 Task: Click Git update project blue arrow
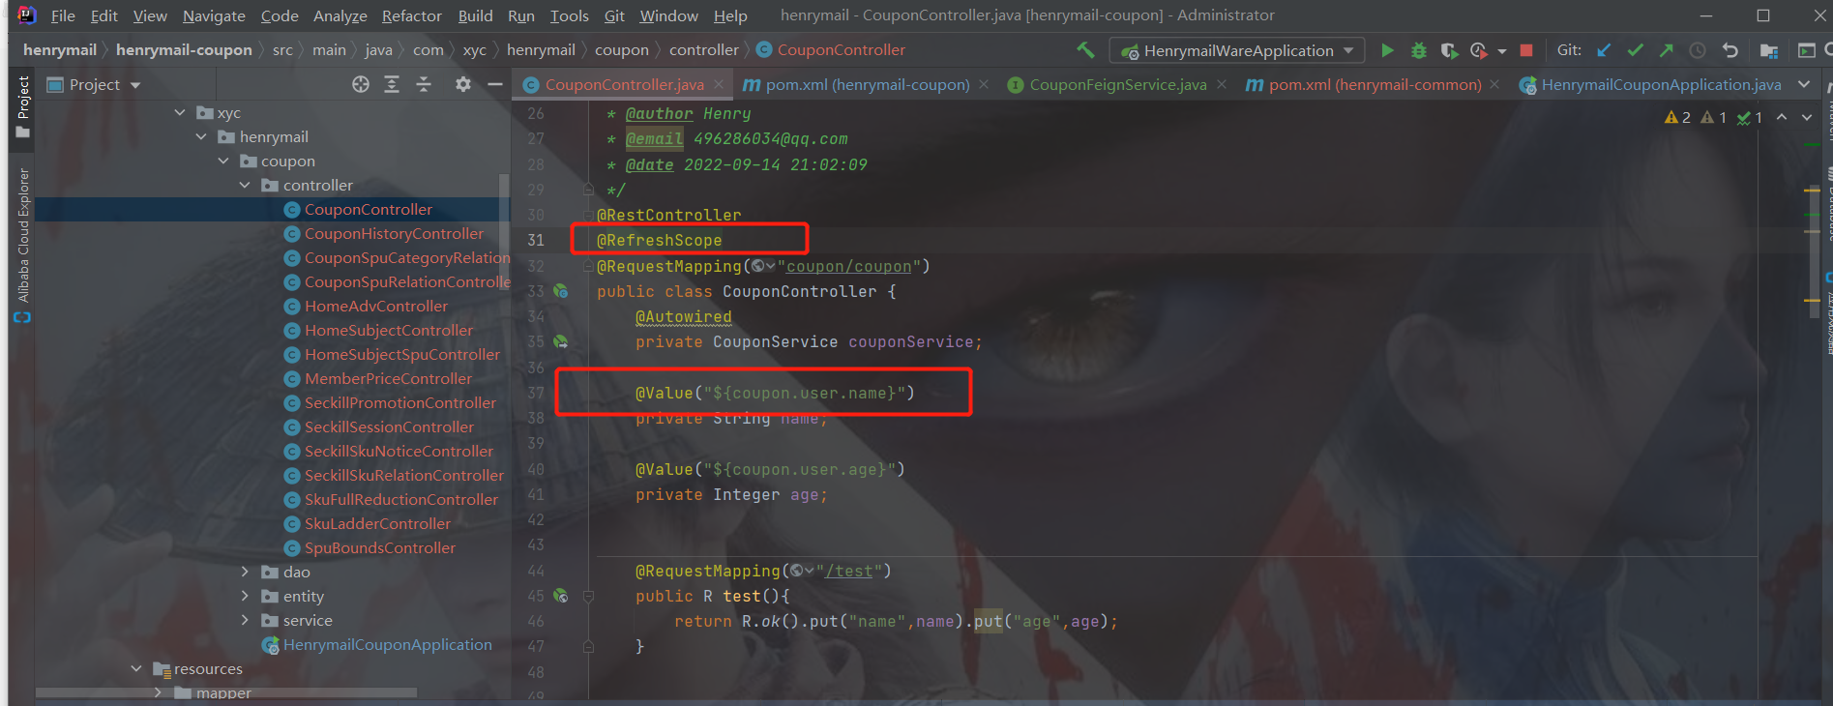(1604, 50)
